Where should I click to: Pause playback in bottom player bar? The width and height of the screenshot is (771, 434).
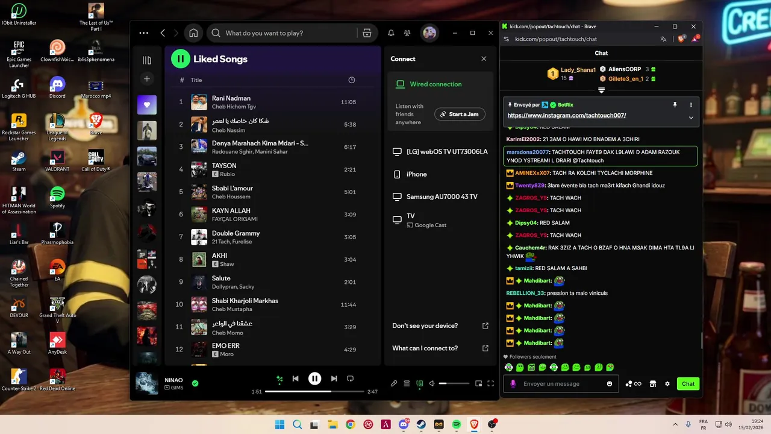coord(314,379)
